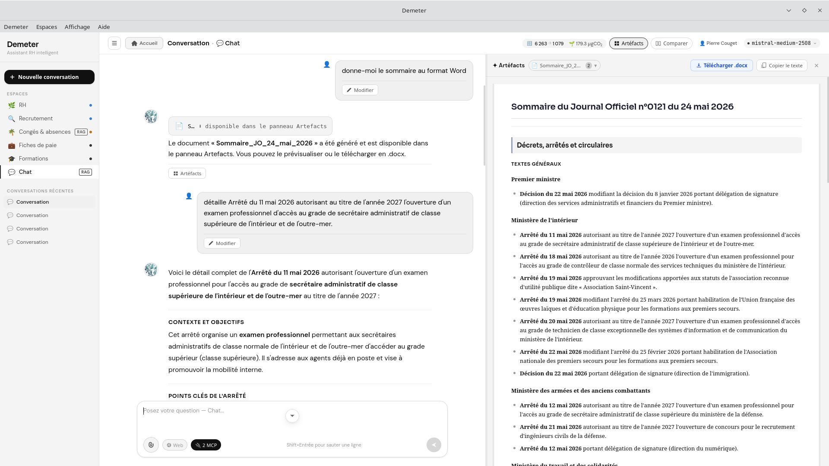829x466 pixels.
Task: Open the Recrutement space
Action: tap(50, 119)
